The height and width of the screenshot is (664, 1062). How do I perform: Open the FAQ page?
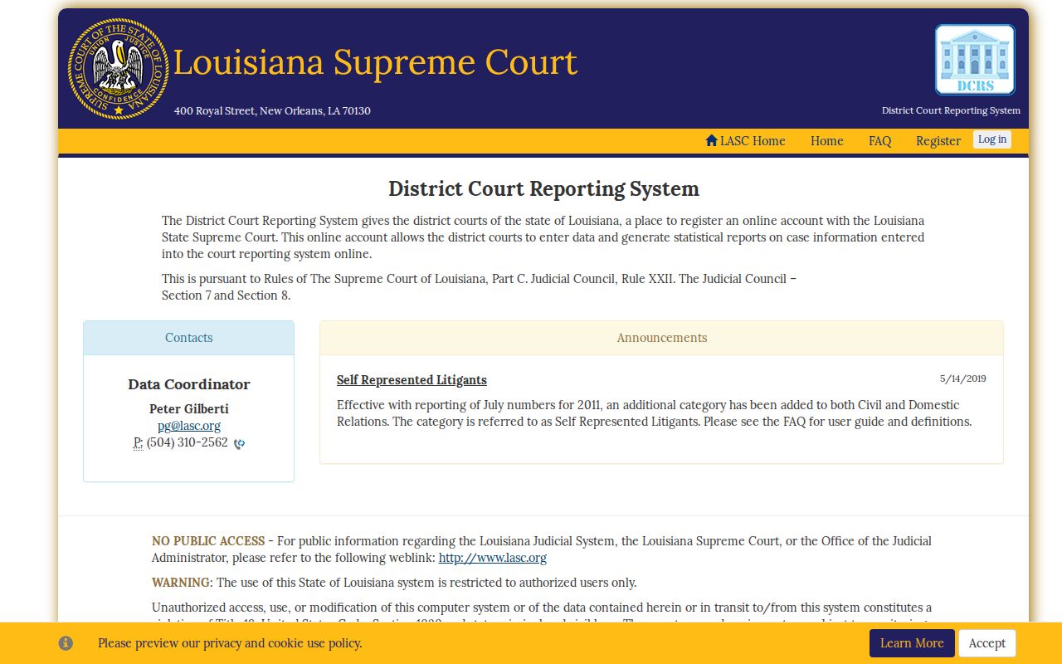[880, 141]
